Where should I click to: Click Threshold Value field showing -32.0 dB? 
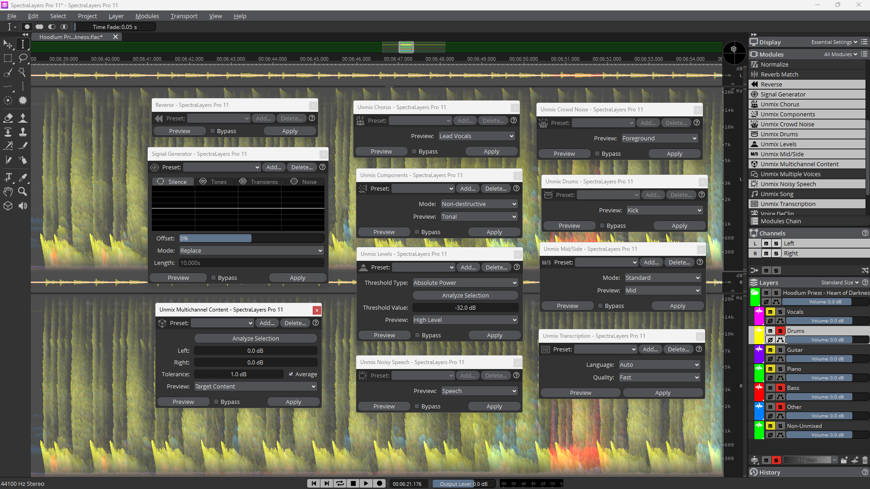pos(465,308)
